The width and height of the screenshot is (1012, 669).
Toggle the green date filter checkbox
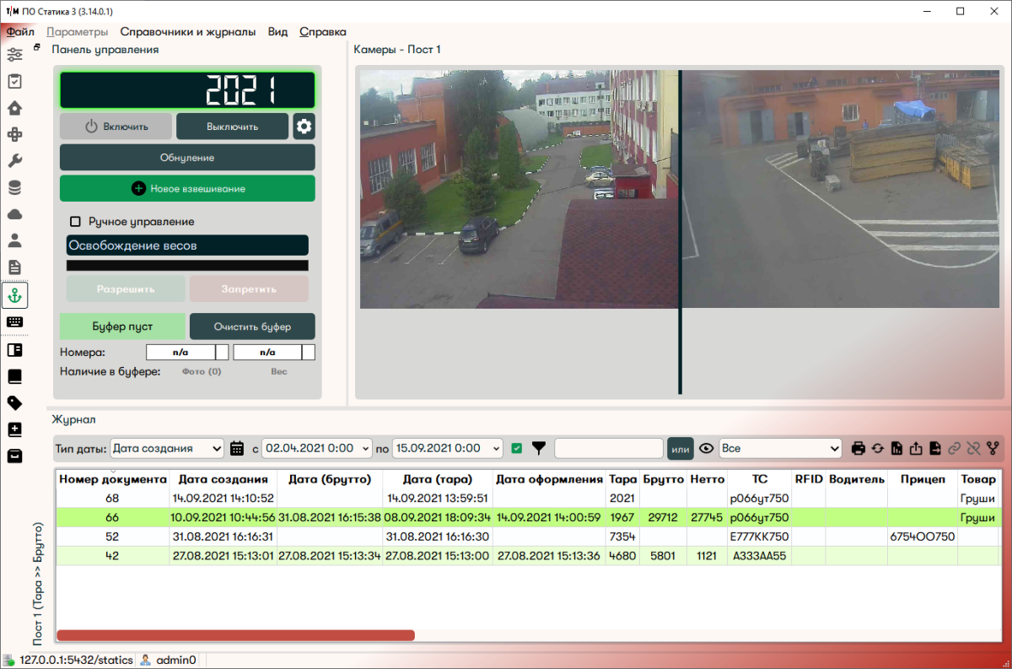point(517,449)
